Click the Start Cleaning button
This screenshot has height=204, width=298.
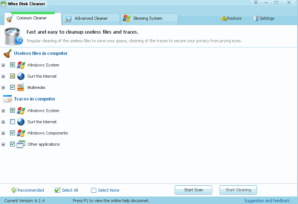pos(238,190)
